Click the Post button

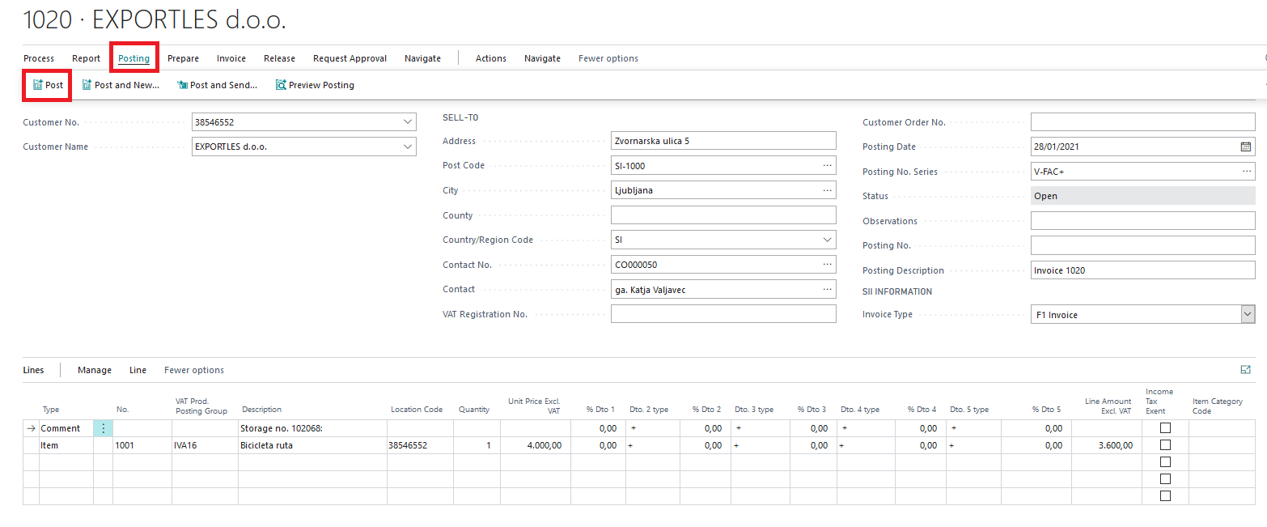pyautogui.click(x=48, y=85)
